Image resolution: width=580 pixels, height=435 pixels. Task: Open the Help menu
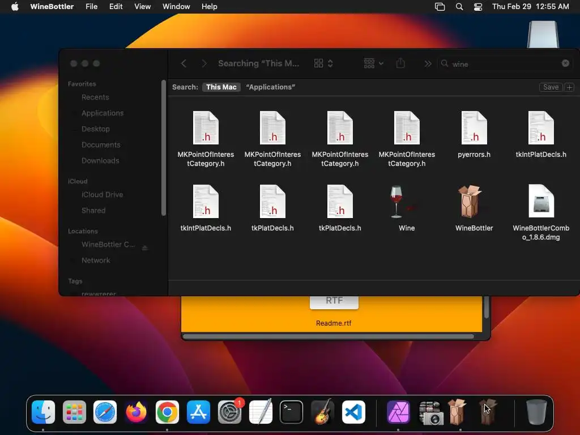point(209,7)
